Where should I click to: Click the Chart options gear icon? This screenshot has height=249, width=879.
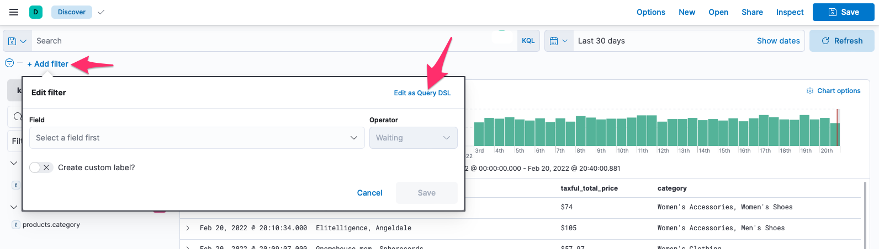coord(810,91)
